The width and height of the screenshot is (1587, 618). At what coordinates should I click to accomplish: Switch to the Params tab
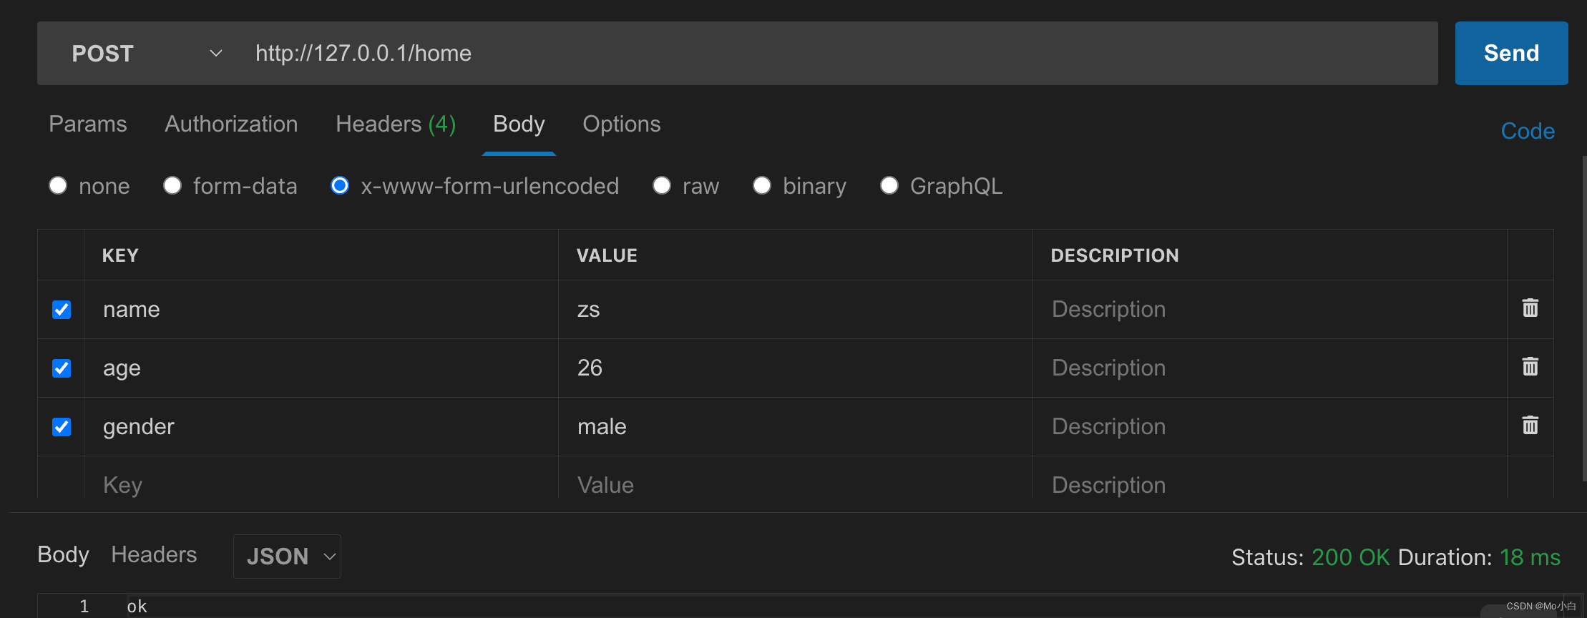tap(88, 124)
